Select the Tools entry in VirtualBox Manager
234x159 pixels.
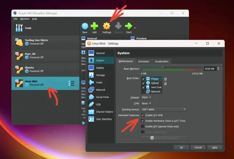point(45,28)
